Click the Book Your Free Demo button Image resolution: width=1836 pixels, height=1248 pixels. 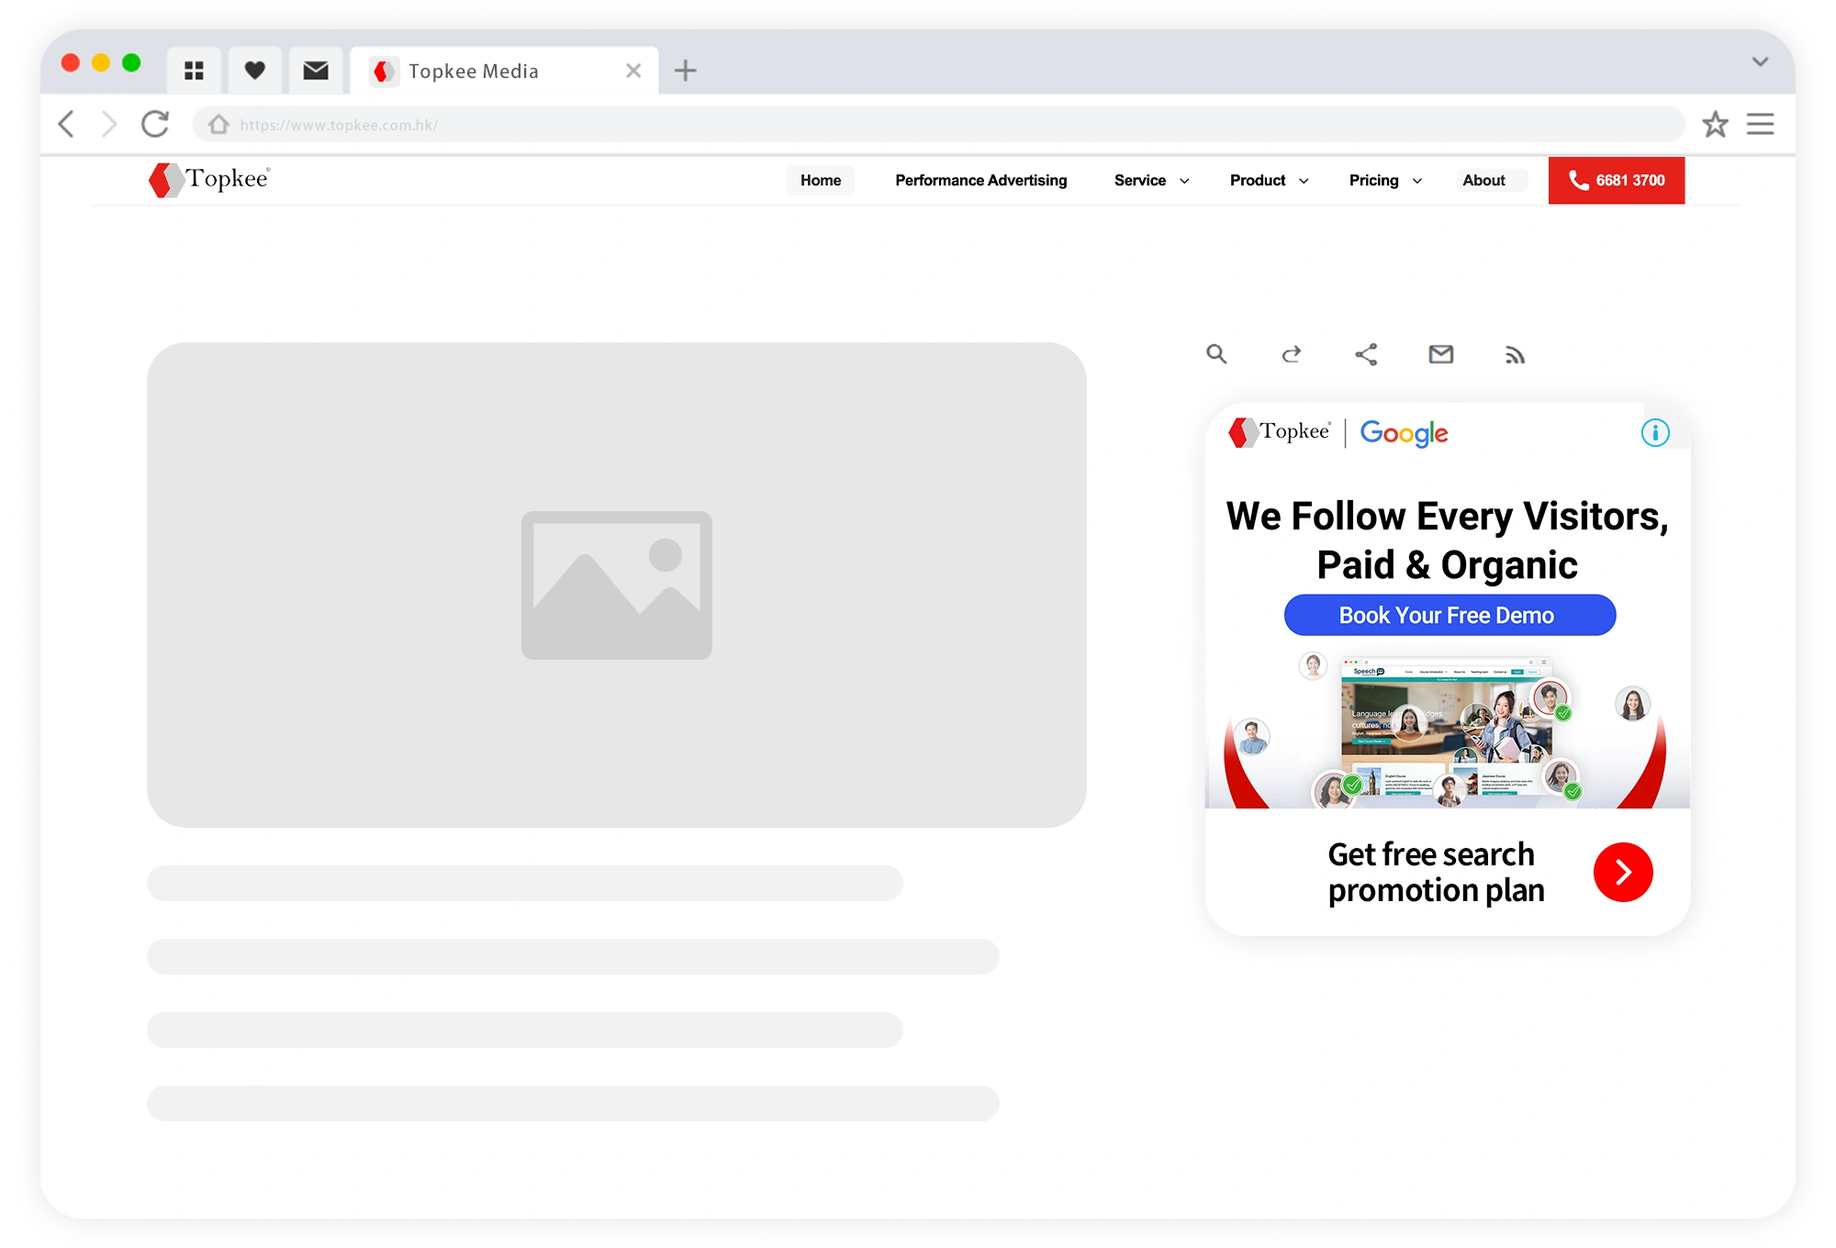[x=1450, y=615]
